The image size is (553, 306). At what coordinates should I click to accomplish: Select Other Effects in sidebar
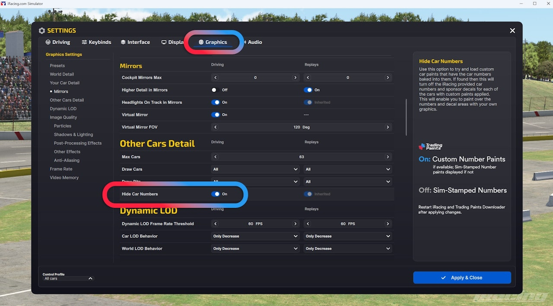tap(67, 152)
